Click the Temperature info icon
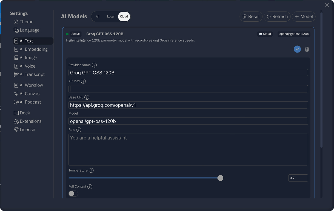 (x=91, y=170)
